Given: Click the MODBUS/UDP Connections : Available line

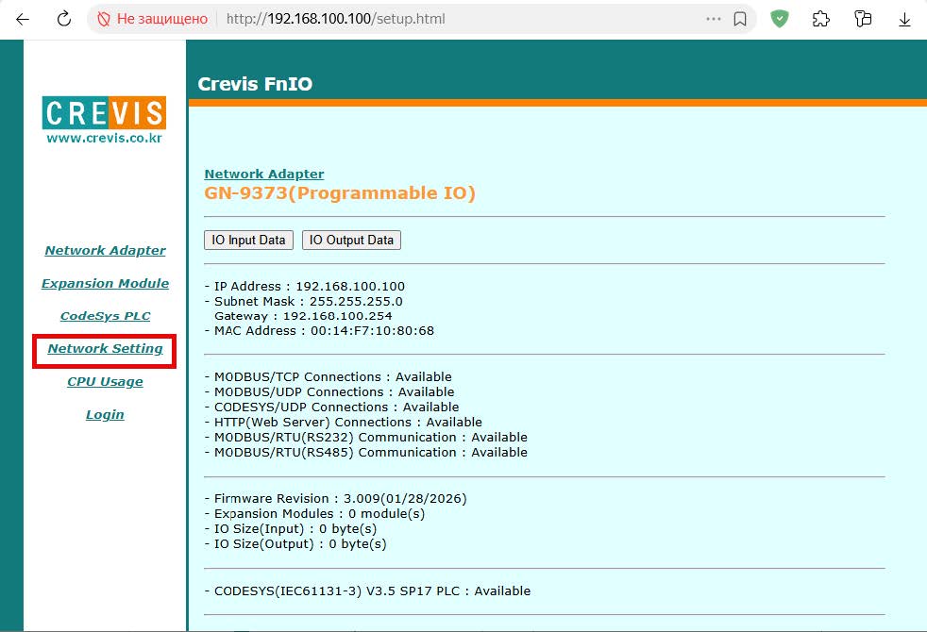Looking at the screenshot, I should tap(329, 392).
